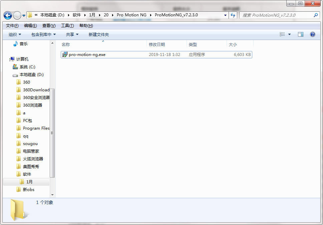Select the 20 breadcrumb segment

pyautogui.click(x=106, y=15)
